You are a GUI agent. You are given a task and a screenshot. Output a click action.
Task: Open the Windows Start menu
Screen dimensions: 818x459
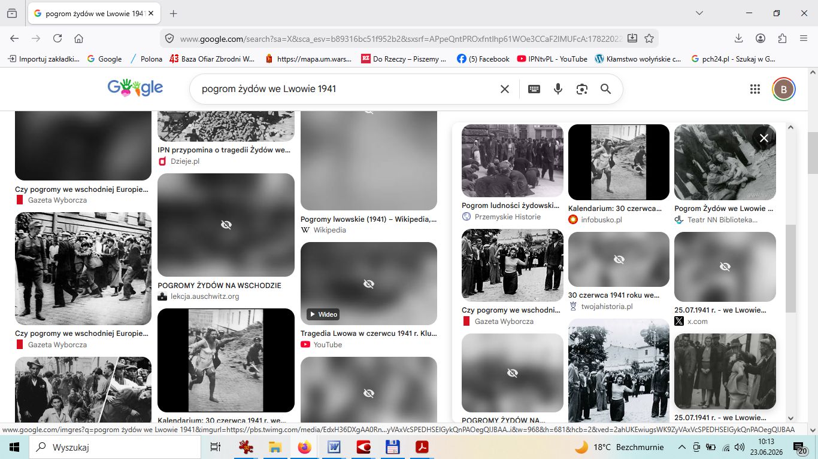point(14,446)
